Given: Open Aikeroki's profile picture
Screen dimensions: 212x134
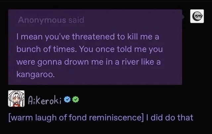Looking at the screenshot, I should pyautogui.click(x=16, y=99).
